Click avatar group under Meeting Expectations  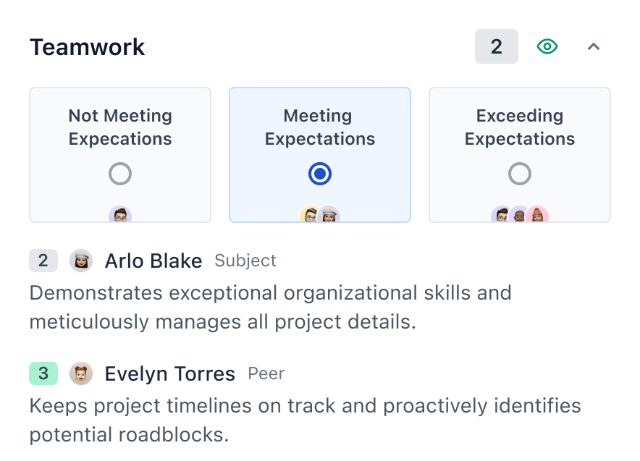[320, 215]
